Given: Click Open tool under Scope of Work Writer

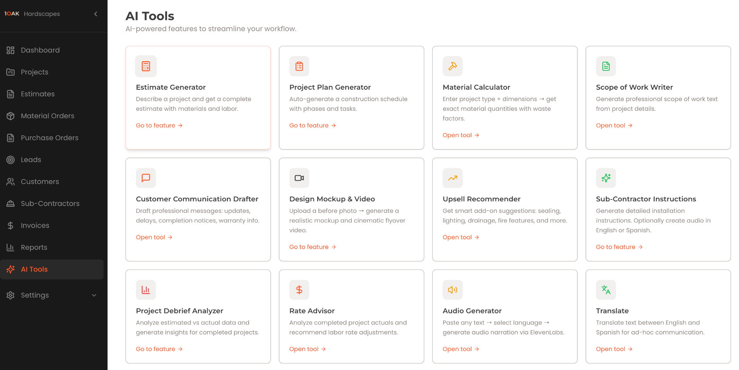Looking at the screenshot, I should click(614, 126).
